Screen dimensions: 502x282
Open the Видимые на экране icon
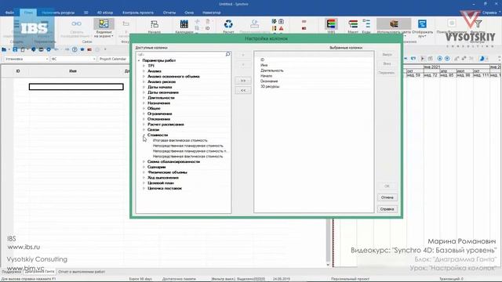click(104, 23)
